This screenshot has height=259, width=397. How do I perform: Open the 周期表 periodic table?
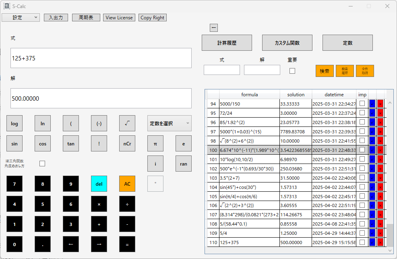86,17
